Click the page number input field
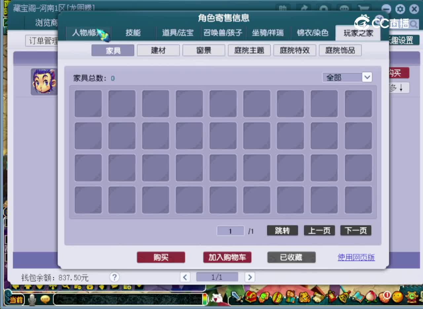Viewport: 423px width, 309px height. point(230,231)
